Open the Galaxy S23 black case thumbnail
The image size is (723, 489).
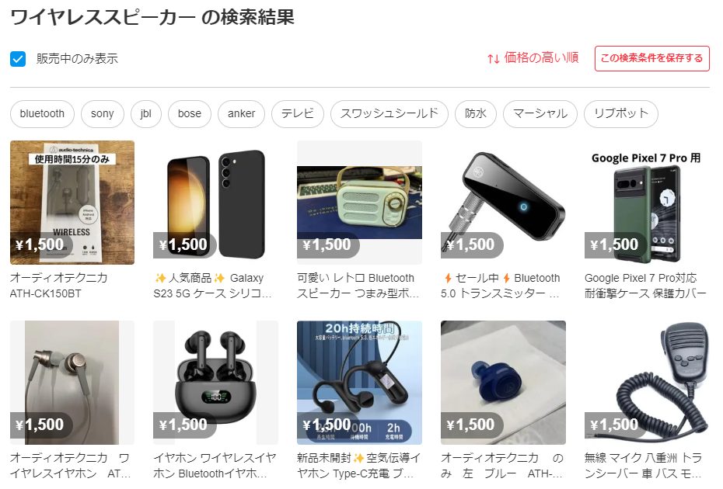click(x=216, y=203)
